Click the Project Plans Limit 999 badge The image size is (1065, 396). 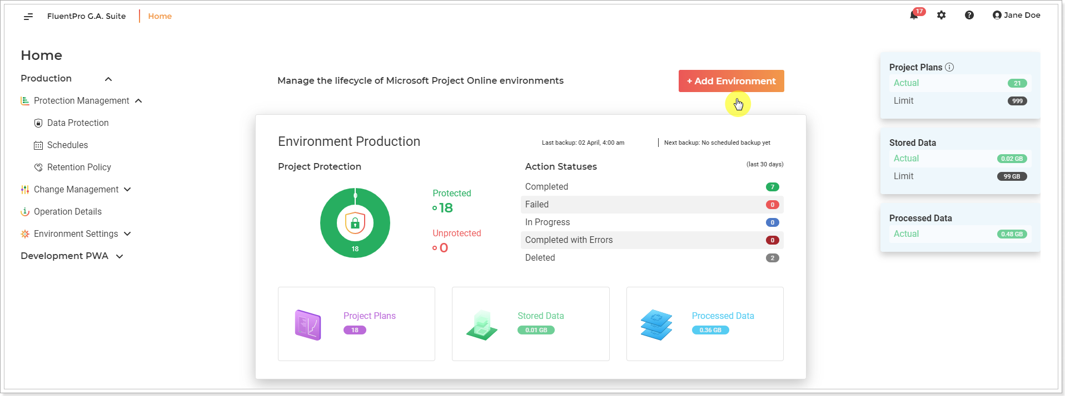coord(1017,101)
